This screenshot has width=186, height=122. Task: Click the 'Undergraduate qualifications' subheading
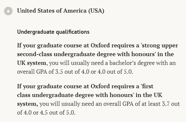53,32
